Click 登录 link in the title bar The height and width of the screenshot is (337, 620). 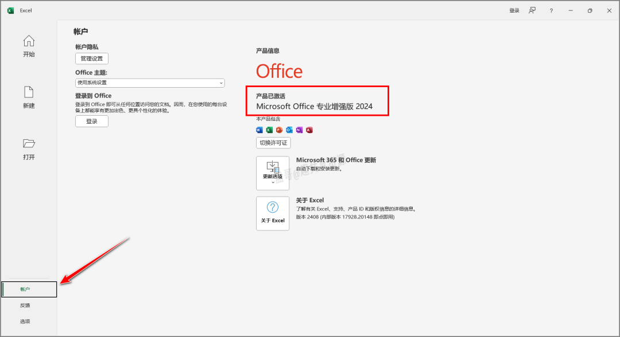[x=514, y=11]
